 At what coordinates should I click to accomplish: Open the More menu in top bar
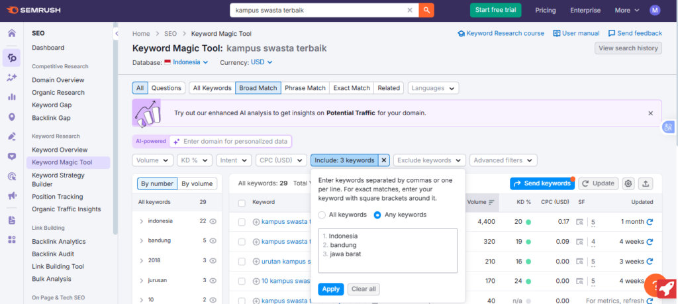(x=627, y=11)
